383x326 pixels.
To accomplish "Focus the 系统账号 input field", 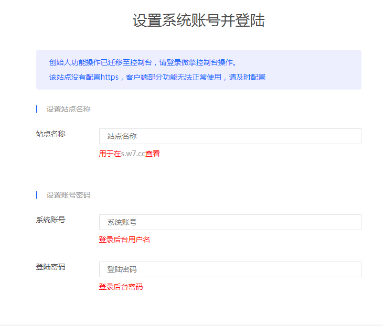I will [x=230, y=222].
